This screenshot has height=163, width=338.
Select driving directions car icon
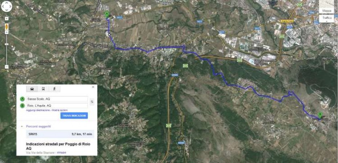coord(32,89)
